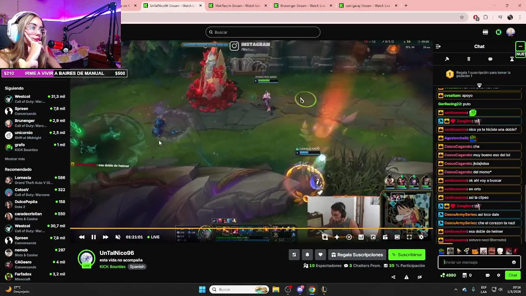Screen dimensions: 526x296
Task: Click the fast-forward button in the player
Action: click(106, 237)
